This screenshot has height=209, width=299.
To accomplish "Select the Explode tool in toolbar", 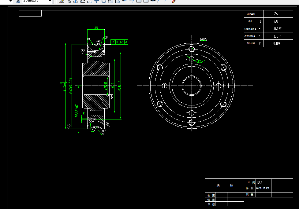I will coord(173,1).
